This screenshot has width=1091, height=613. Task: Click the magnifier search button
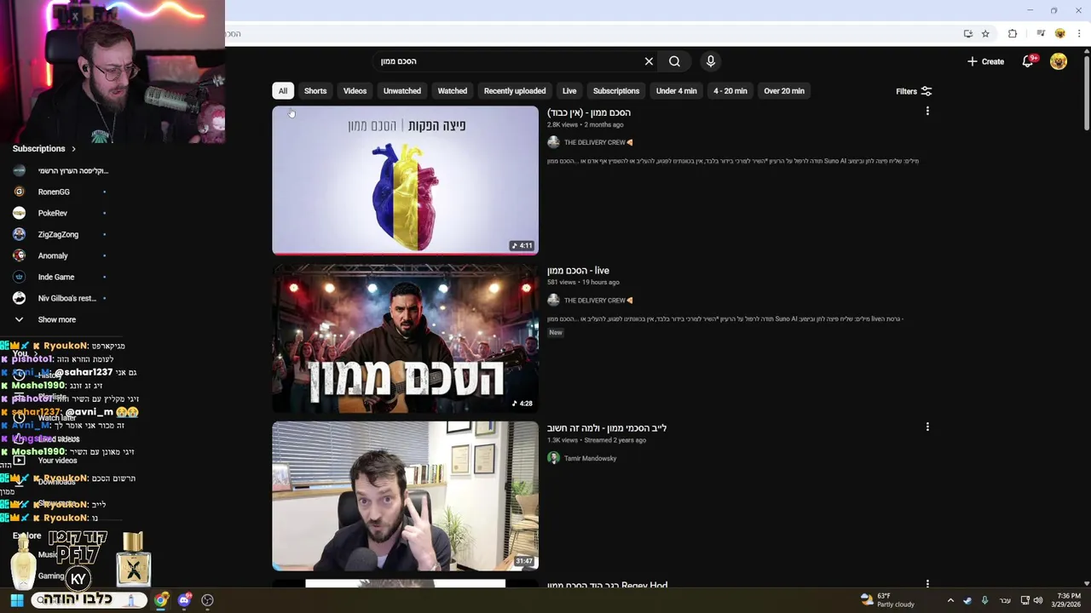(x=674, y=61)
